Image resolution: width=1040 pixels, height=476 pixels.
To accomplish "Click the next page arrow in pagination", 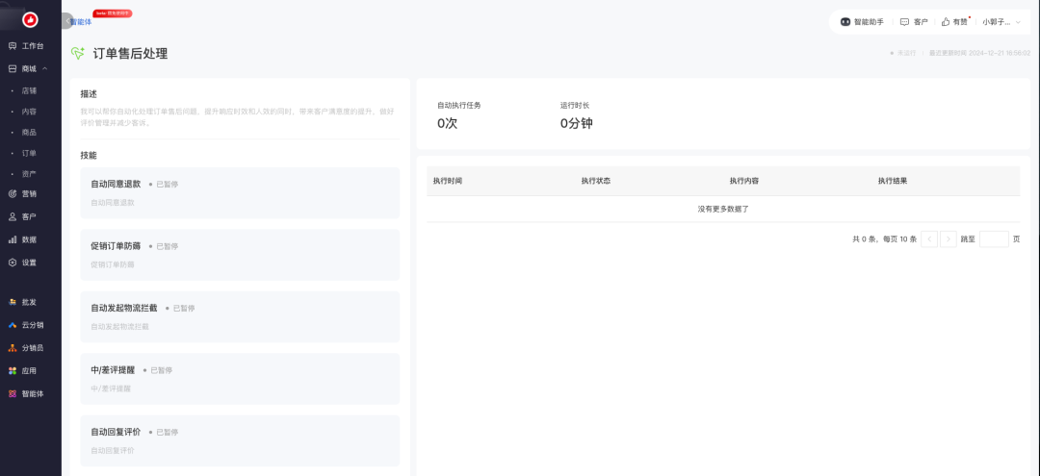I will [x=949, y=239].
